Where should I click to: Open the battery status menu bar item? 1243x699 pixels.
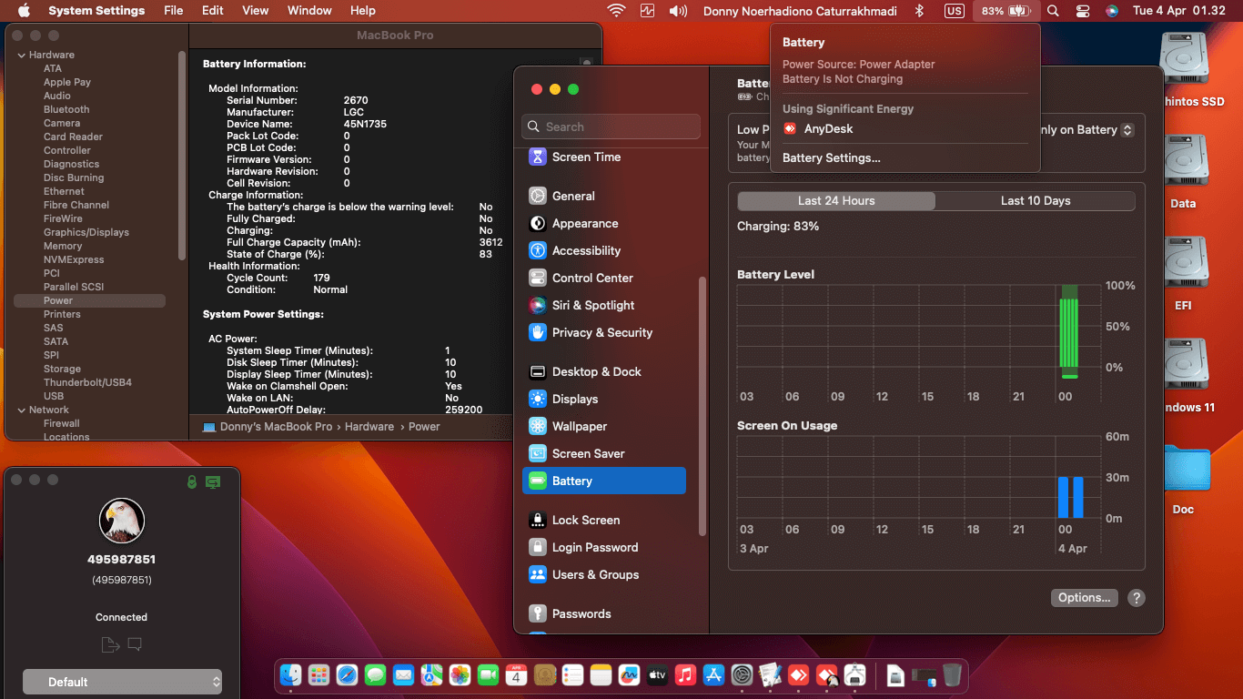[x=1006, y=11]
